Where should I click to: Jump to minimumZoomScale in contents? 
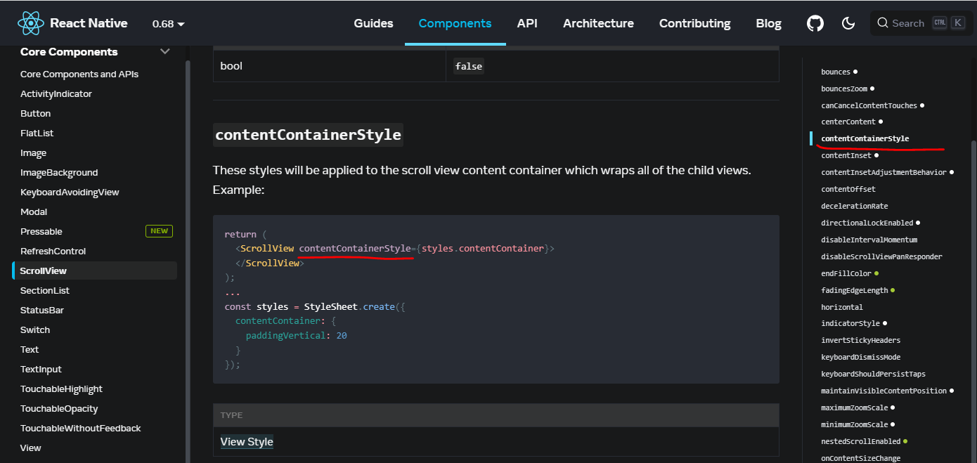855,424
